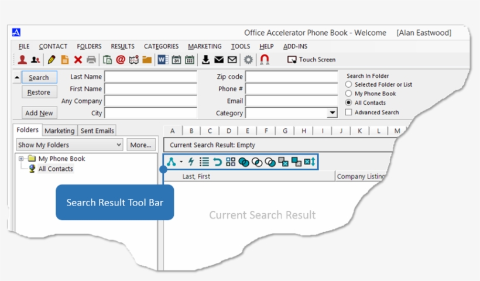The image size is (480, 281).
Task: Enable the Advanced Search checkbox
Action: [348, 112]
